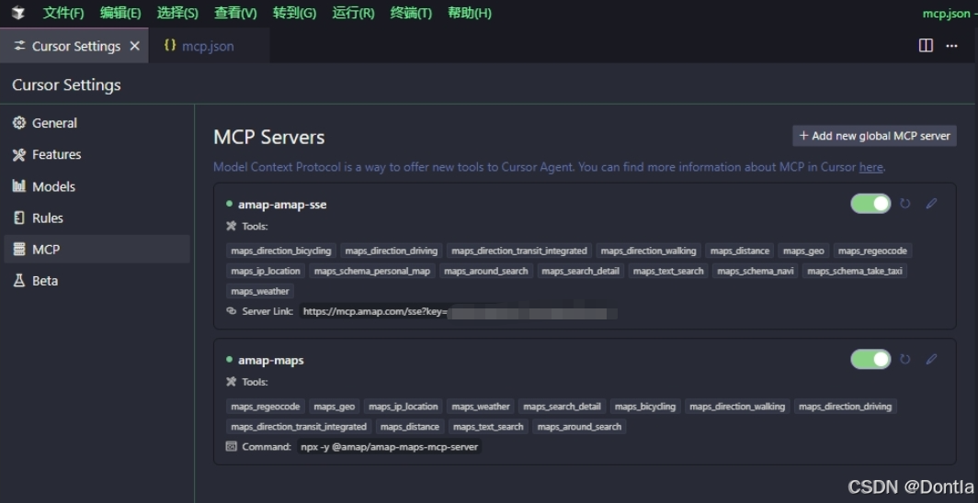Click the Rules document icon

19,218
